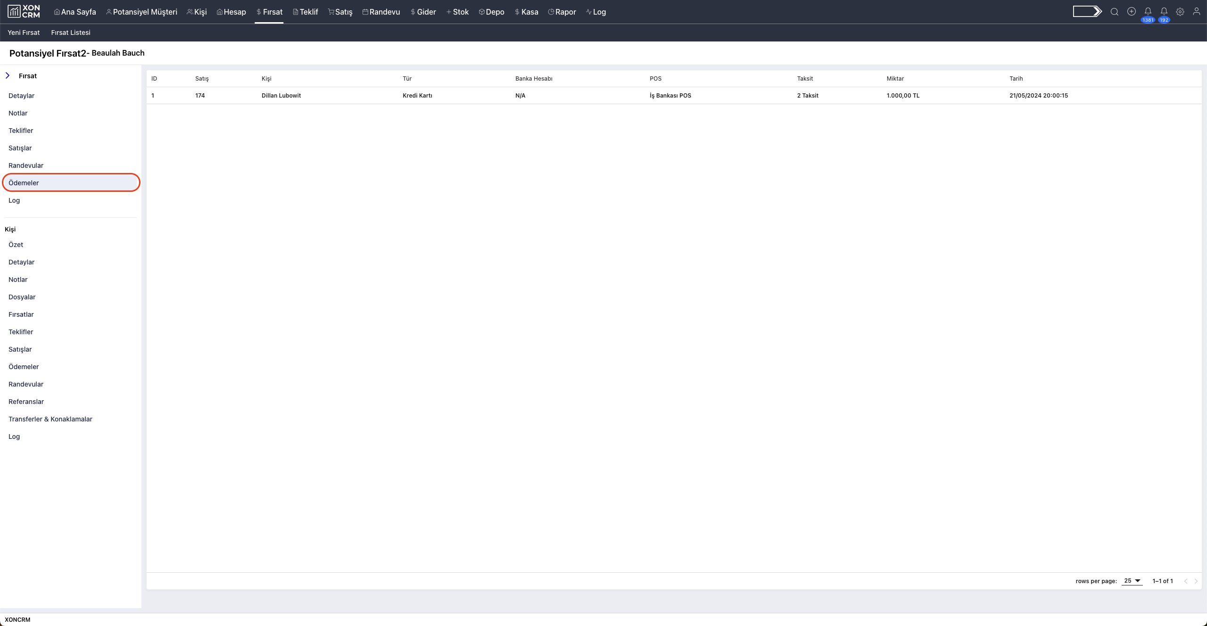
Task: Go to previous page arrow in pagination
Action: (1186, 581)
